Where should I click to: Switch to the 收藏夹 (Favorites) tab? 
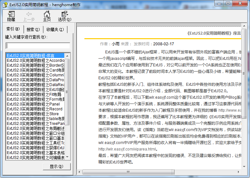(x=55, y=29)
